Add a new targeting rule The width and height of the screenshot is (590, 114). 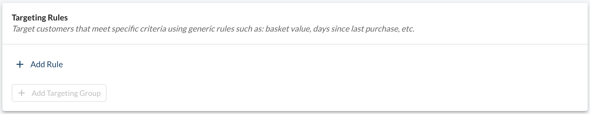point(39,64)
